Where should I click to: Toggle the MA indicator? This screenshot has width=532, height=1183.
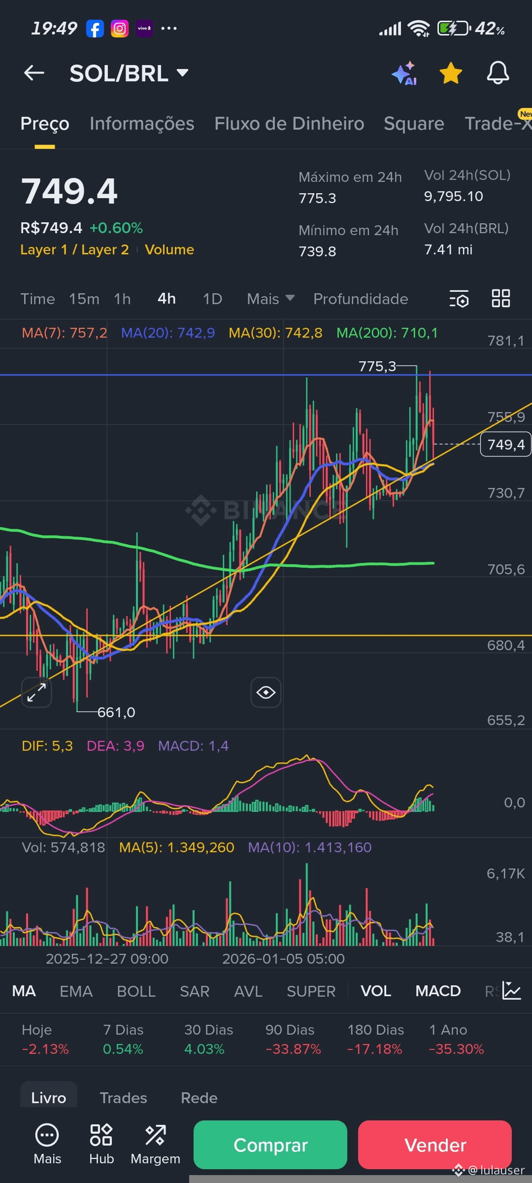24,991
